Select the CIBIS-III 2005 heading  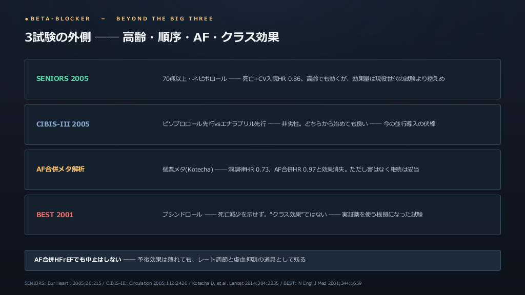click(x=63, y=124)
